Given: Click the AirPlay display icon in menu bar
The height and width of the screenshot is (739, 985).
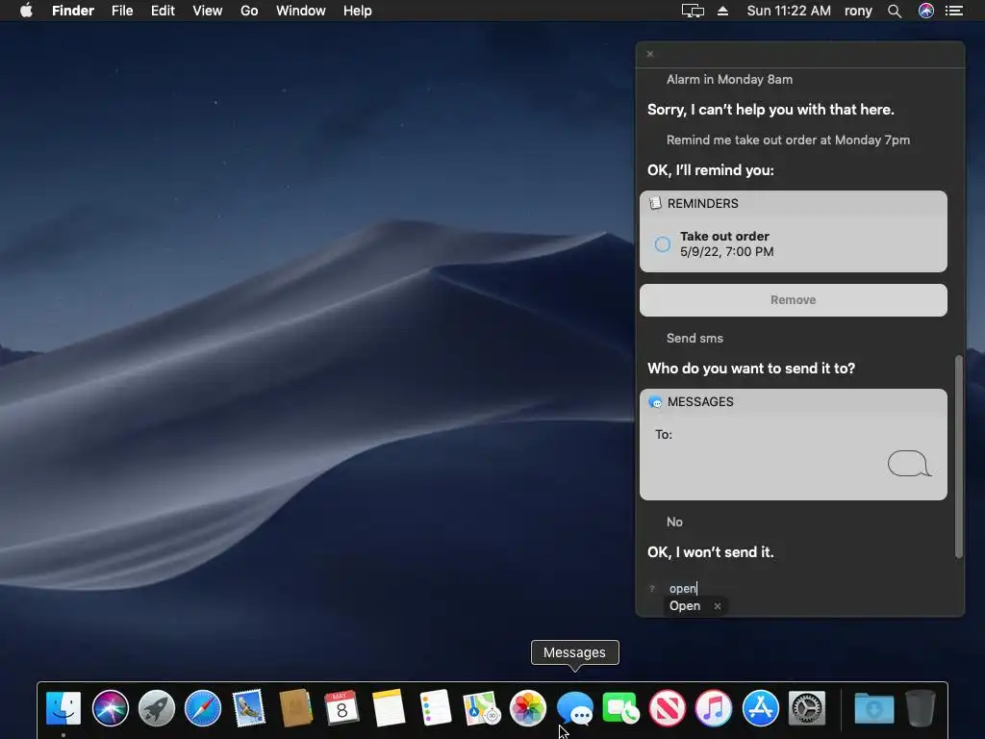Looking at the screenshot, I should pyautogui.click(x=693, y=11).
